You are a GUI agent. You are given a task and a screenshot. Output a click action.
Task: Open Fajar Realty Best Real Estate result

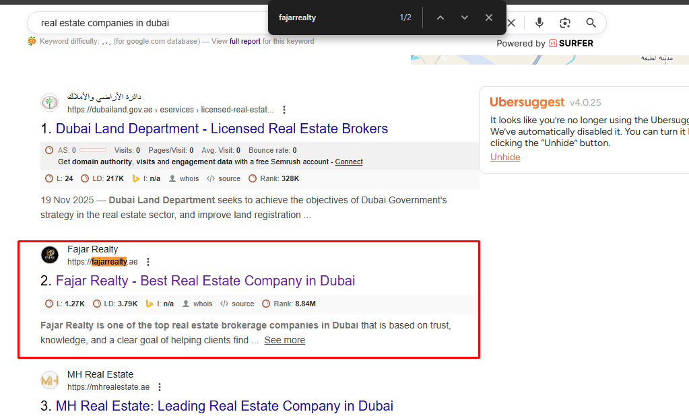click(x=205, y=281)
